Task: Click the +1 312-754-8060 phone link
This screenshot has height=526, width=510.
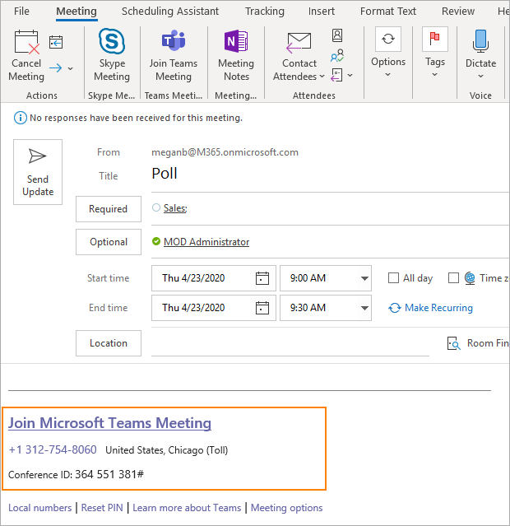Action: pos(53,449)
